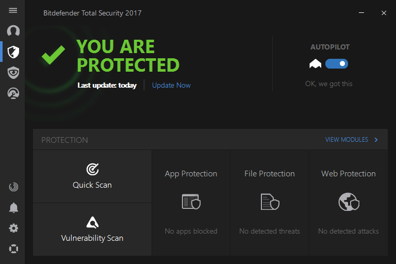
Task: Click the VIEW MODULES link
Action: point(346,140)
